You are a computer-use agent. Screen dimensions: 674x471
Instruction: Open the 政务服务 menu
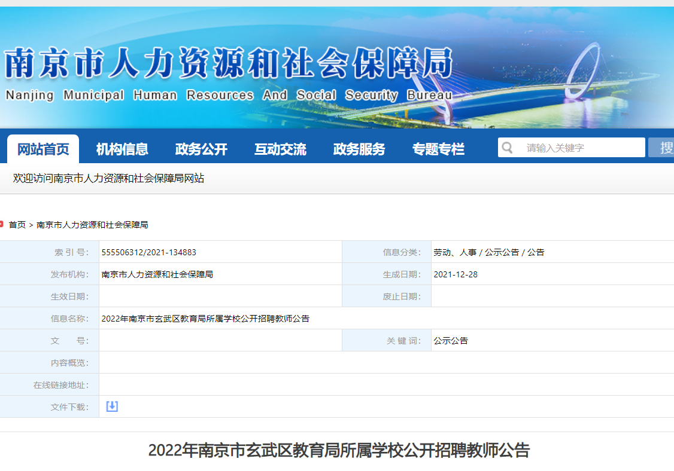point(359,149)
